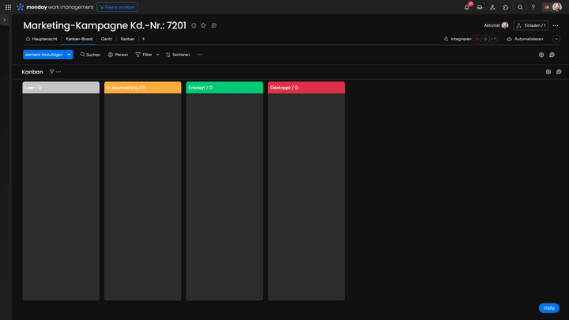Open Kanban widget three-dot menu

tap(58, 72)
